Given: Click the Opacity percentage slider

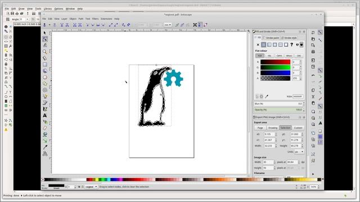Looking at the screenshot, I should point(279,110).
